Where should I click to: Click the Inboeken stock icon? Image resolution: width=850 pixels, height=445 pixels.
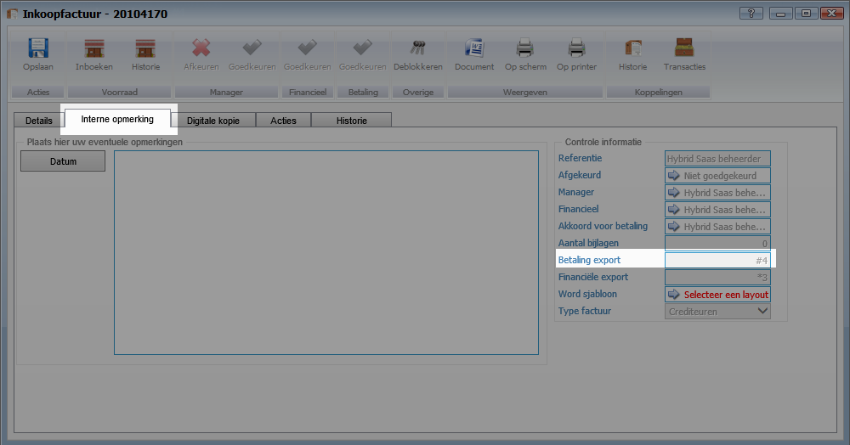click(93, 49)
